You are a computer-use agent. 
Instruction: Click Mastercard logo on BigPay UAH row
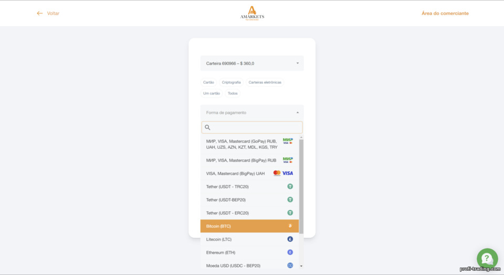tap(277, 173)
